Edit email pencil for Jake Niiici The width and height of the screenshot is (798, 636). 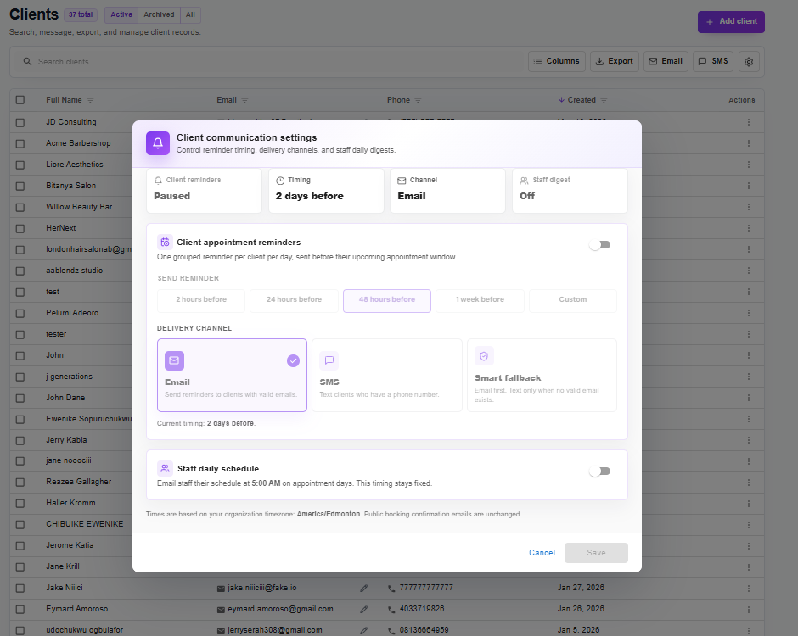[x=364, y=589]
